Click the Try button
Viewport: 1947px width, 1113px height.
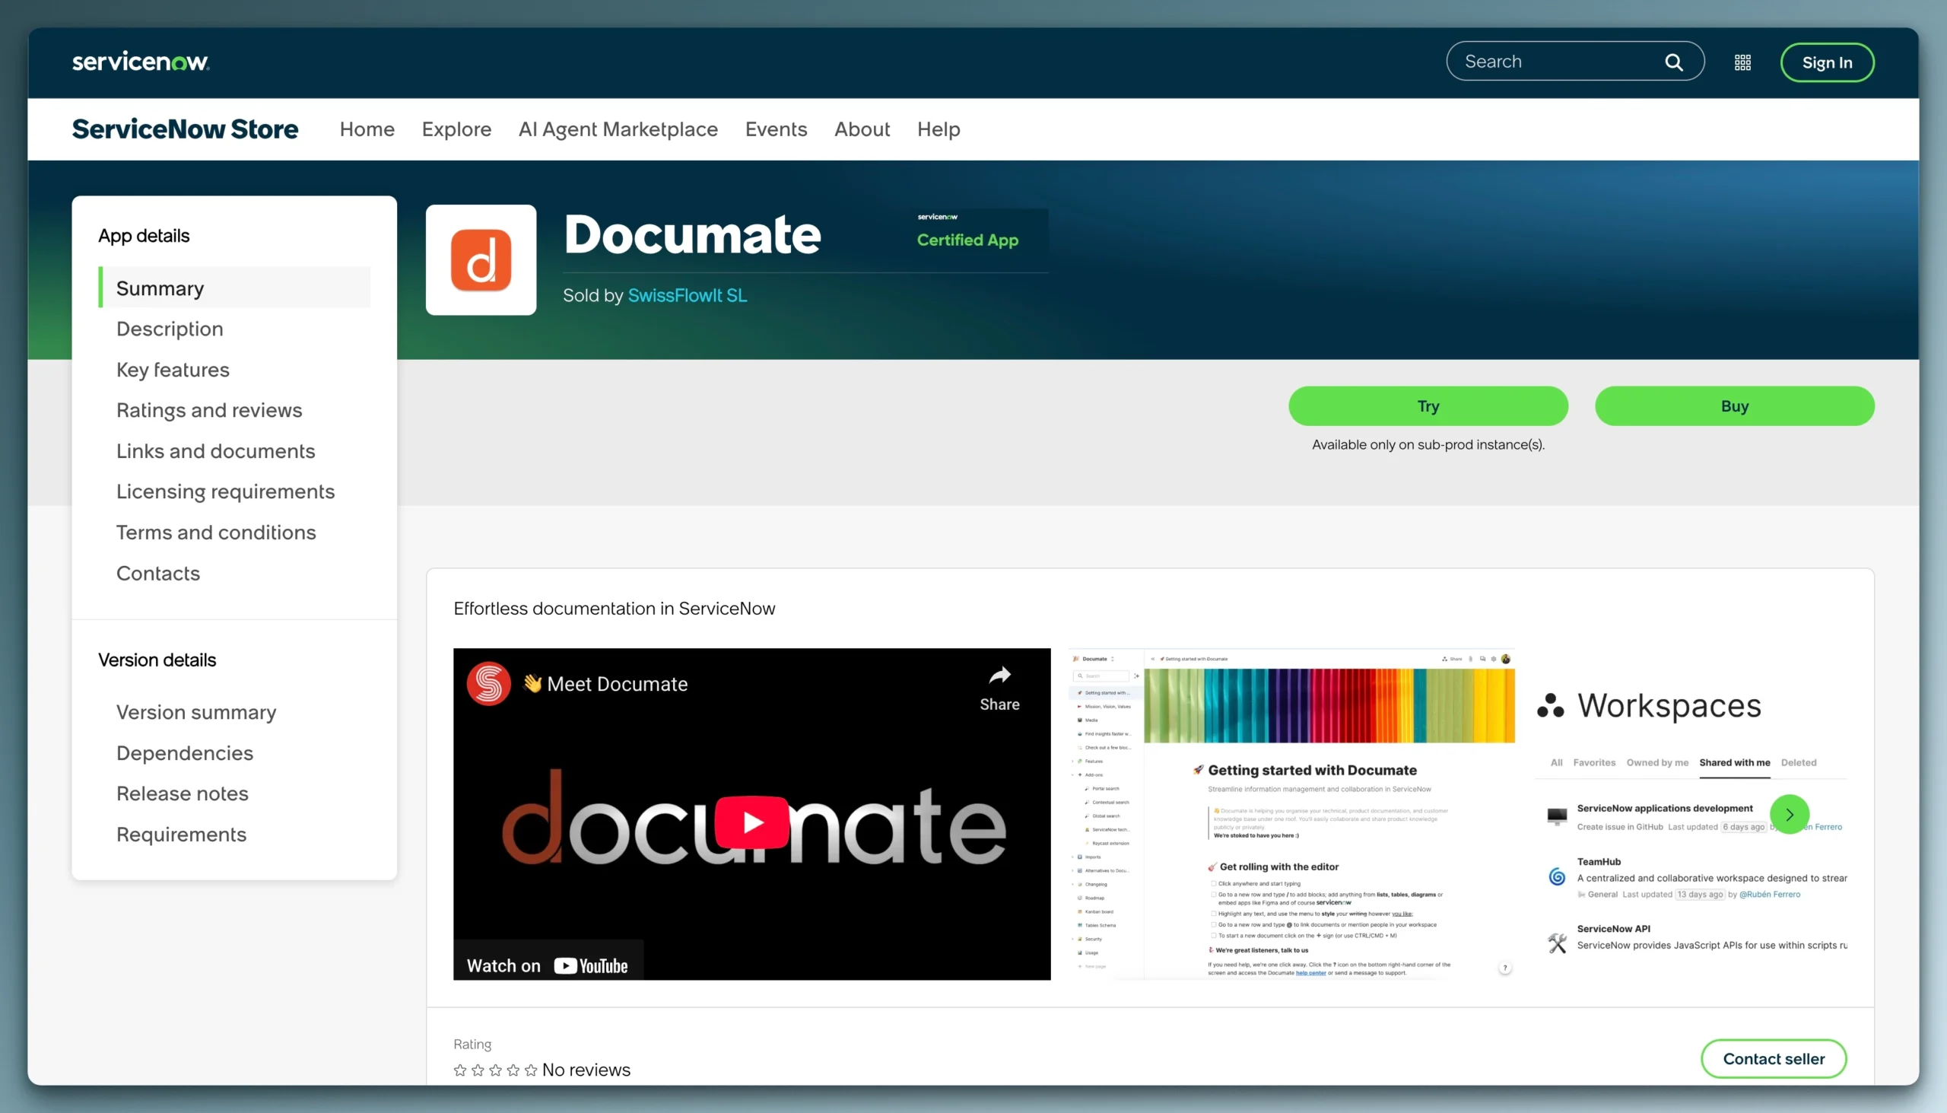[x=1428, y=406]
